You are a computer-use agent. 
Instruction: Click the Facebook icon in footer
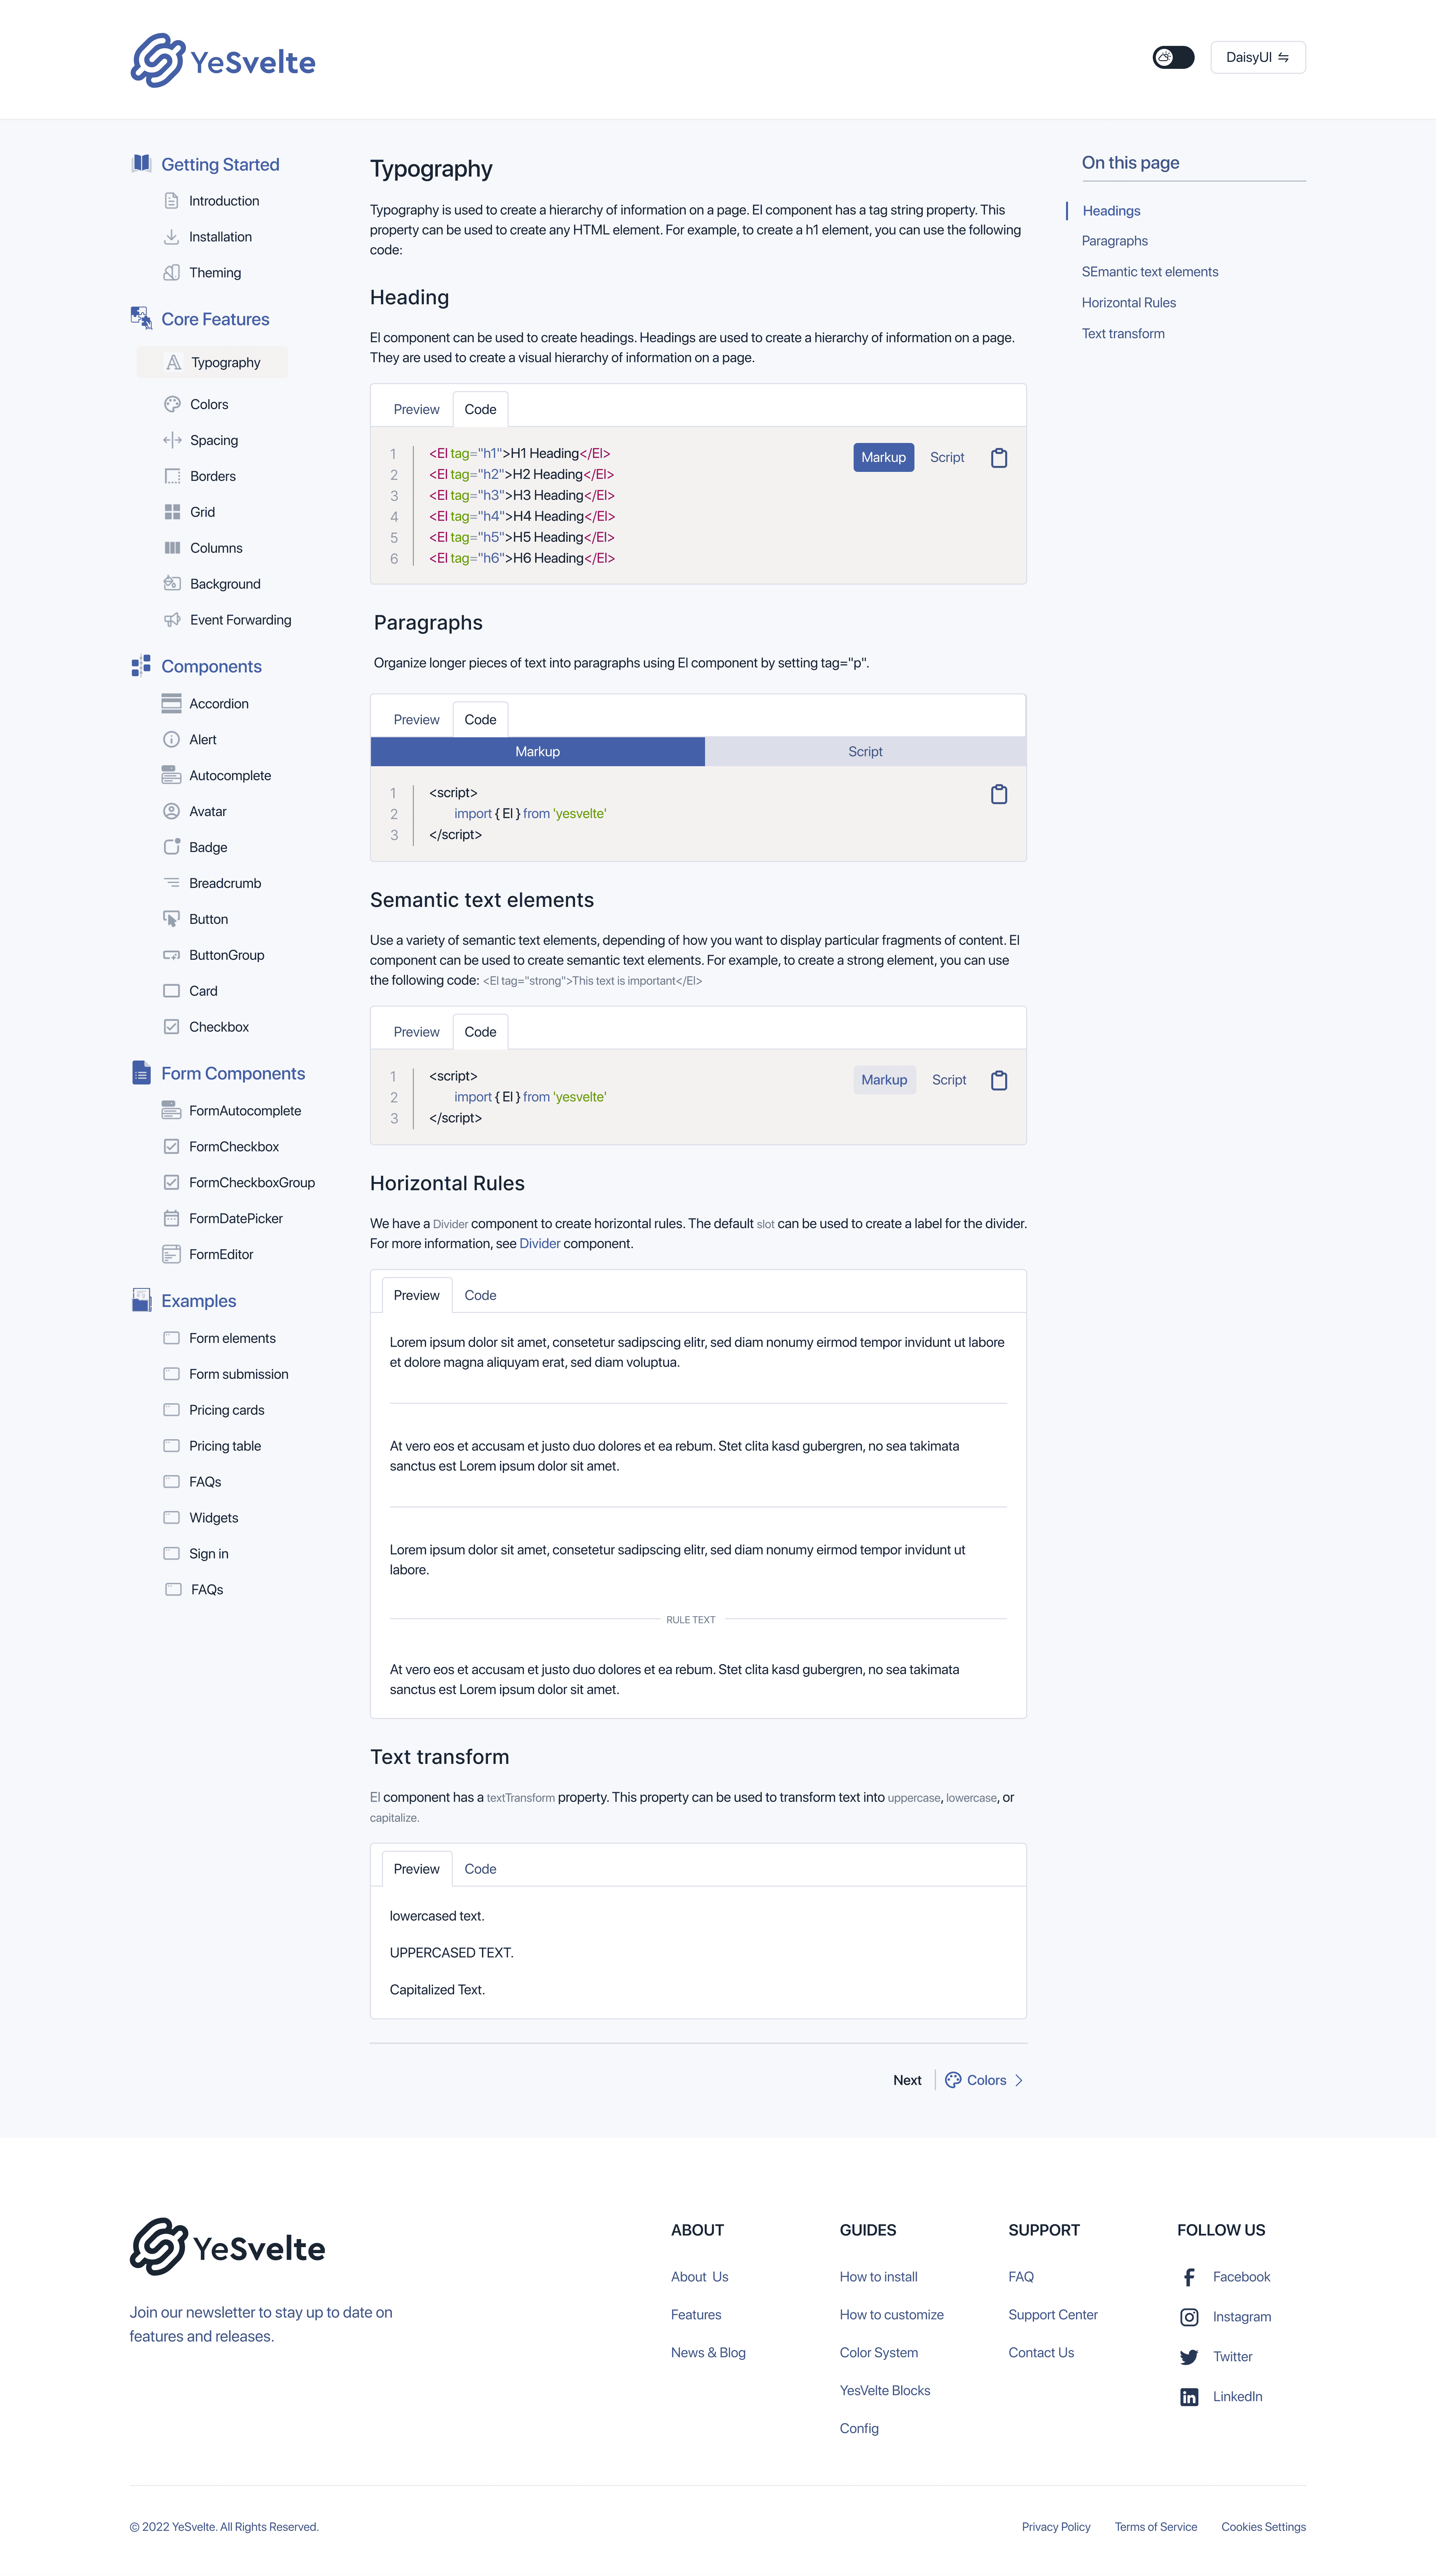[x=1189, y=2277]
